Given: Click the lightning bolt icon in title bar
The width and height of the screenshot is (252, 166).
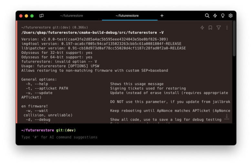Looking at the screenshot, I should 215,16.
